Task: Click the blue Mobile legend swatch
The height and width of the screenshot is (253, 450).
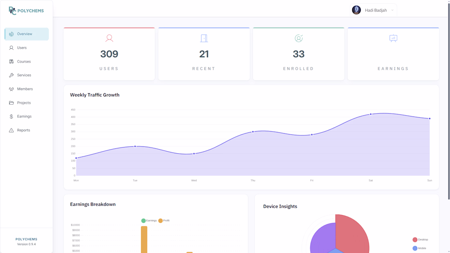Action: [x=415, y=248]
